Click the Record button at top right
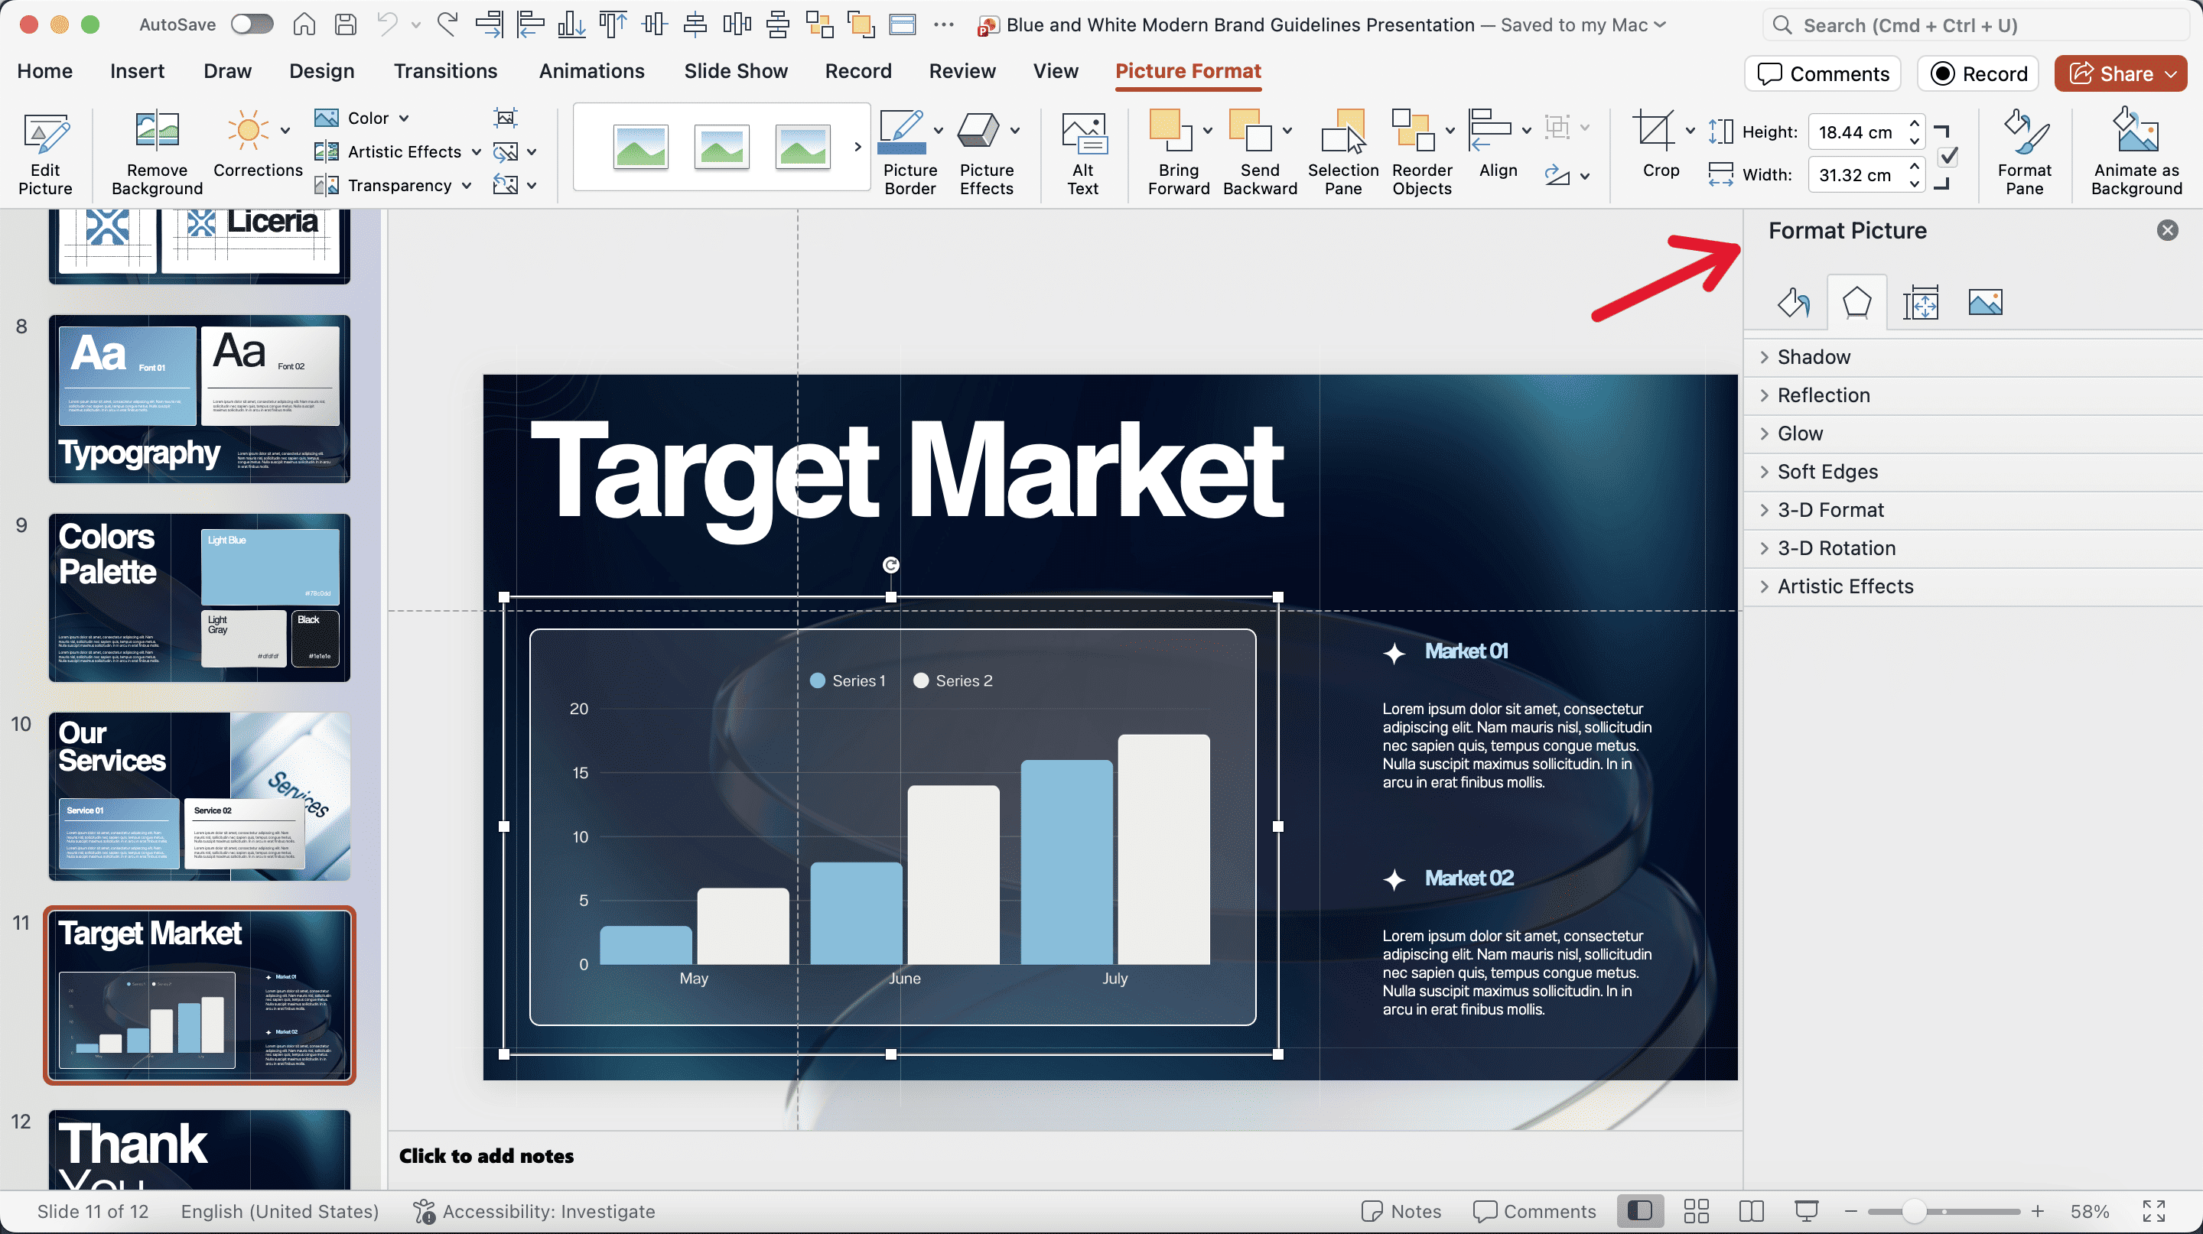Screen dimensions: 2203x1234 coord(1978,73)
